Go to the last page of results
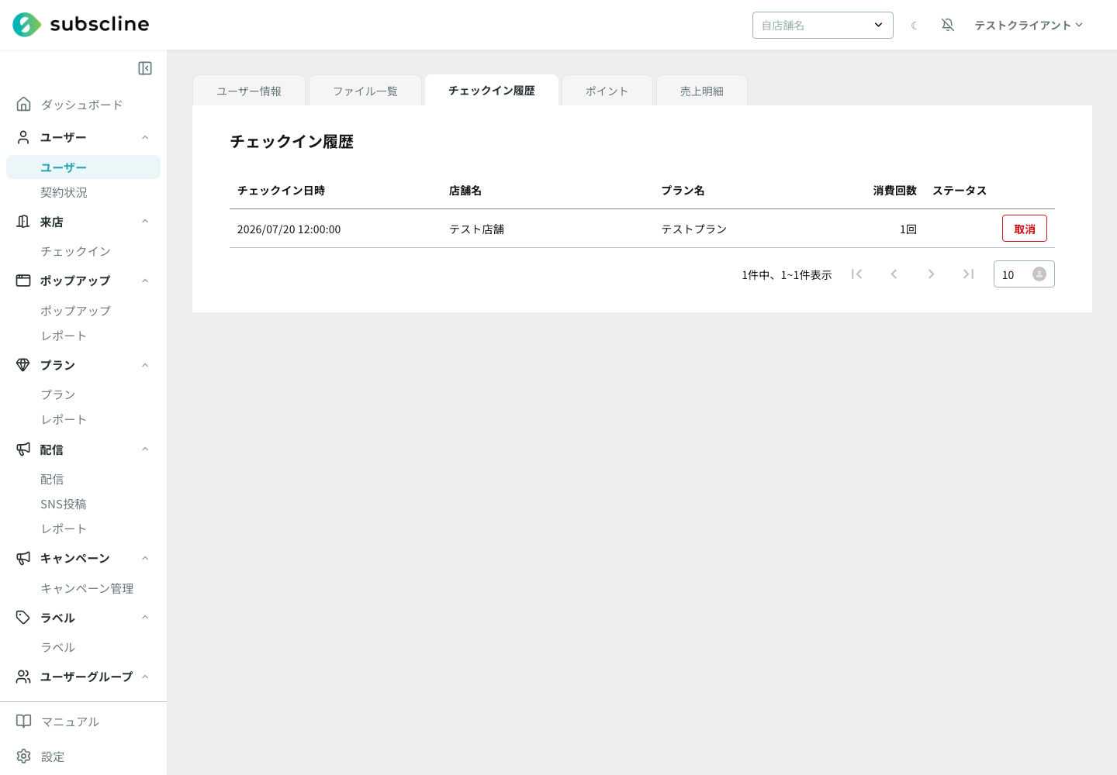Image resolution: width=1117 pixels, height=775 pixels. [968, 274]
